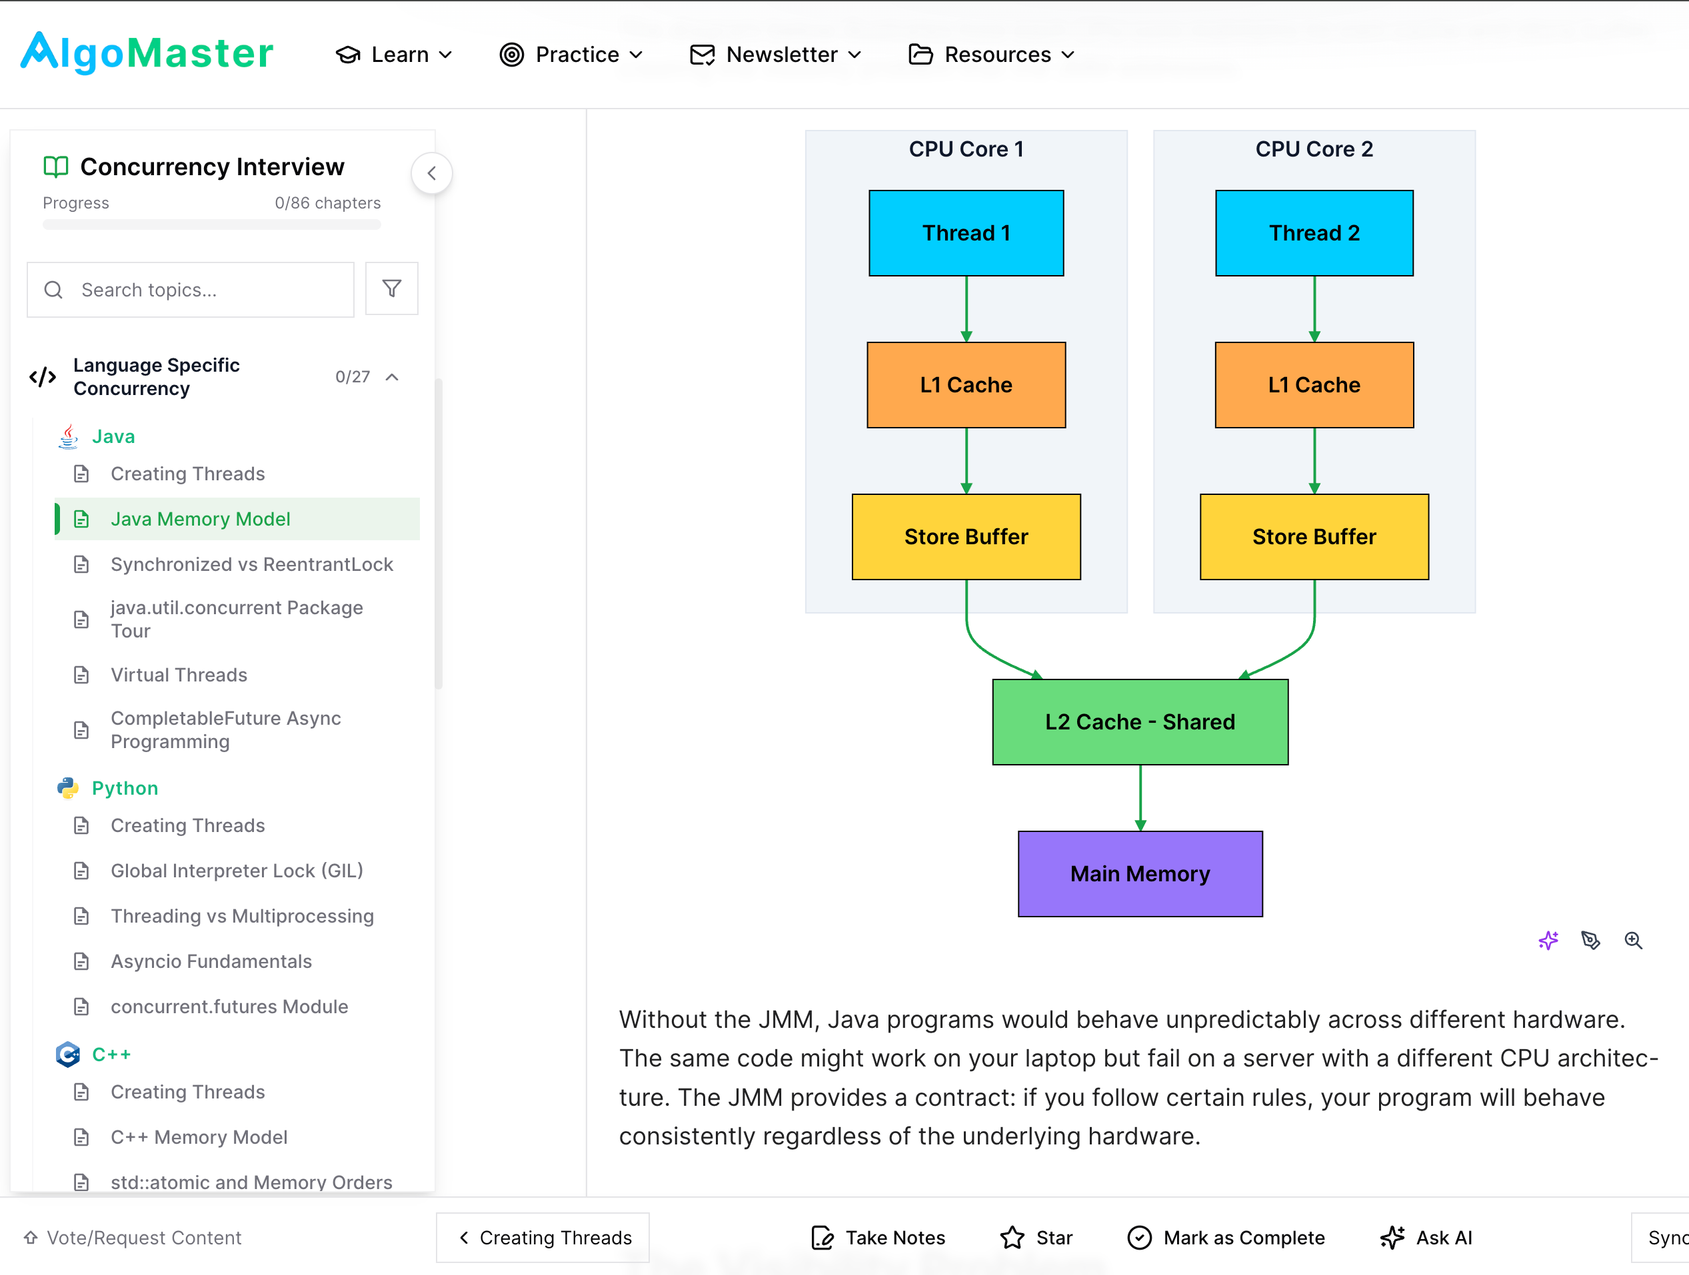
Task: Click the filter topics funnel icon
Action: [x=391, y=288]
